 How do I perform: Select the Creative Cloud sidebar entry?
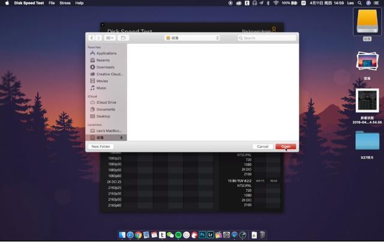click(x=106, y=74)
